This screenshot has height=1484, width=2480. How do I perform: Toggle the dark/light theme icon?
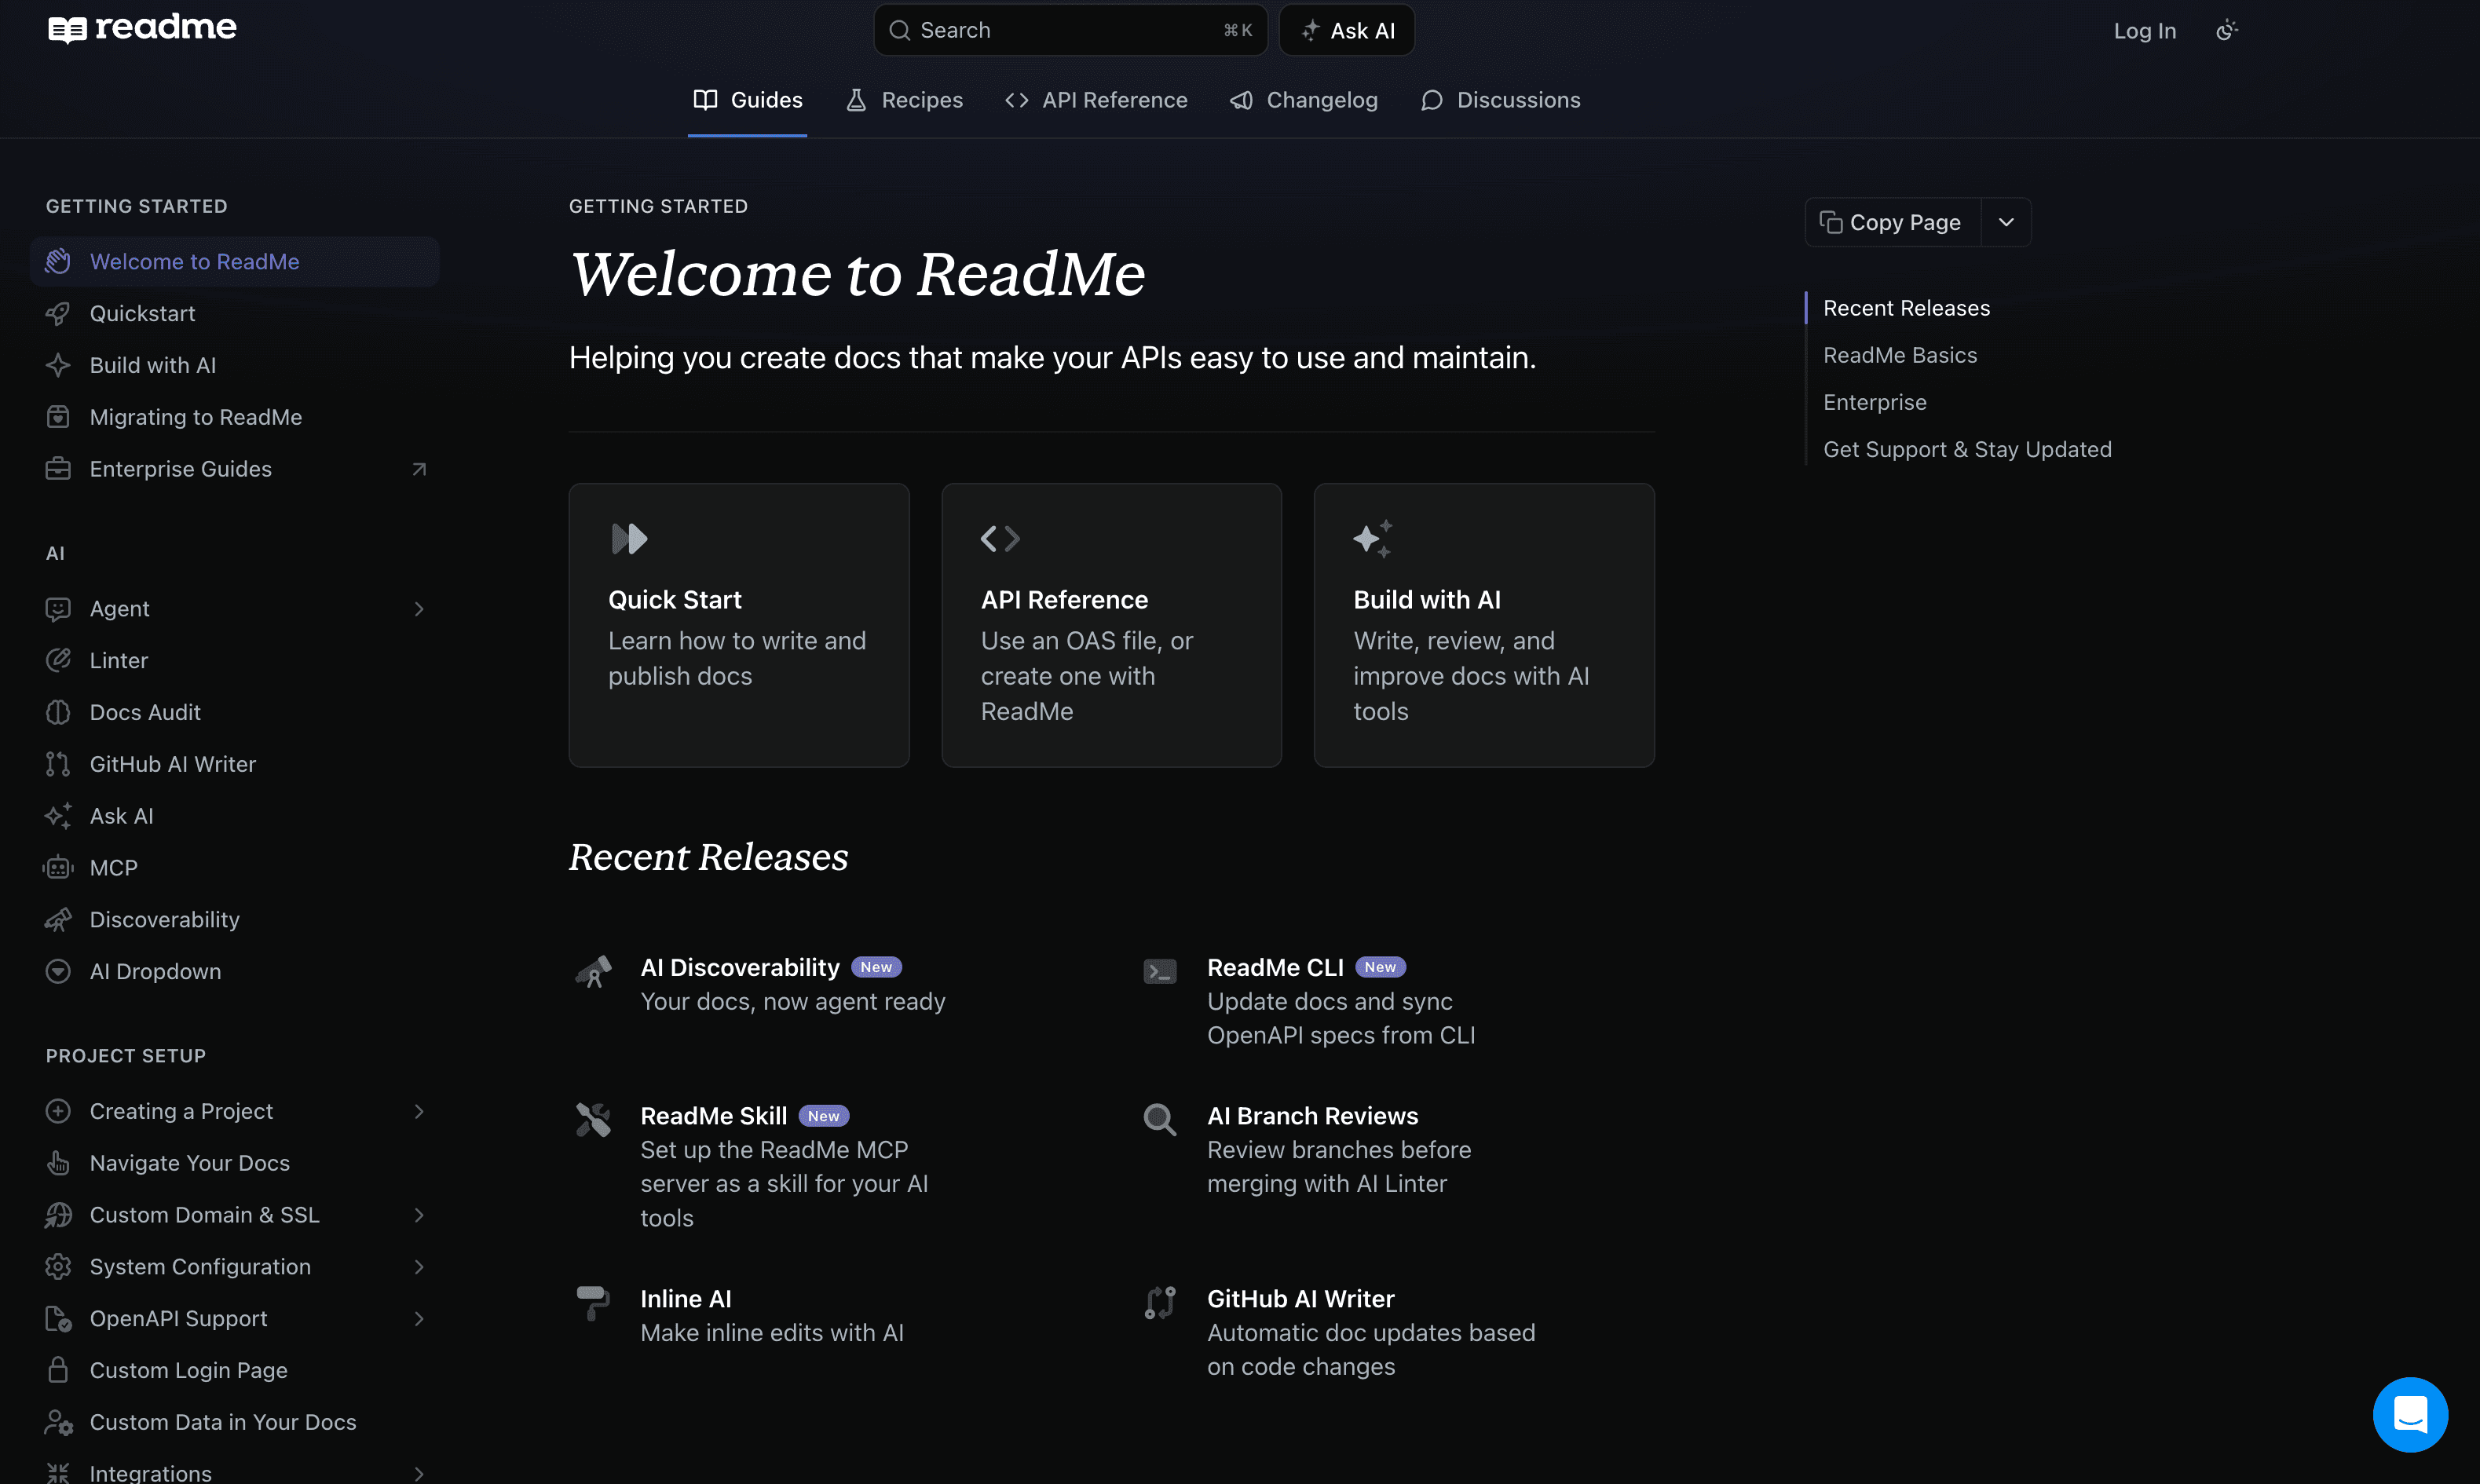point(2226,31)
